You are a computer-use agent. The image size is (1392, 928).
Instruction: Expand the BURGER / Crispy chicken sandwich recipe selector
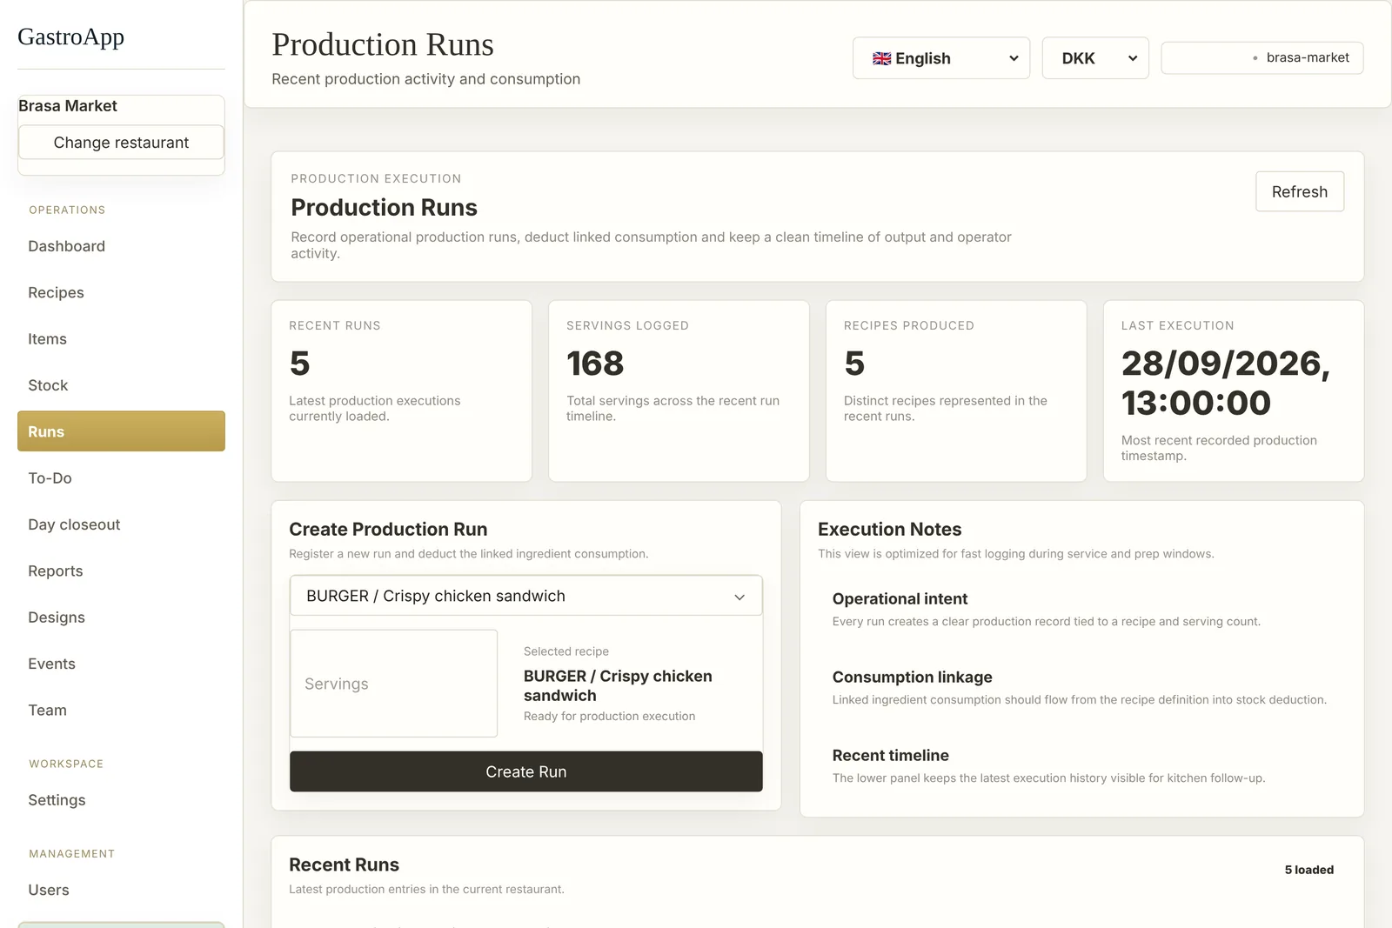click(525, 596)
